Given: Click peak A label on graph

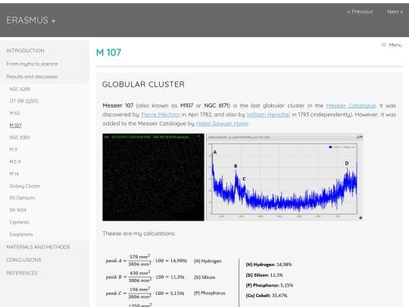Looking at the screenshot, I should (215, 152).
